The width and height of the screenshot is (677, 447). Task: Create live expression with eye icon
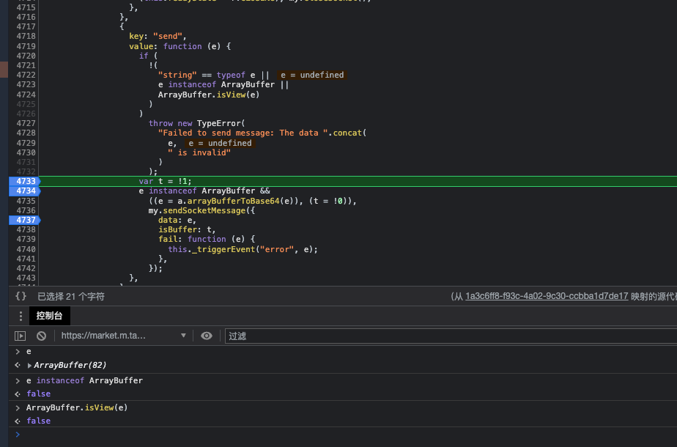207,336
